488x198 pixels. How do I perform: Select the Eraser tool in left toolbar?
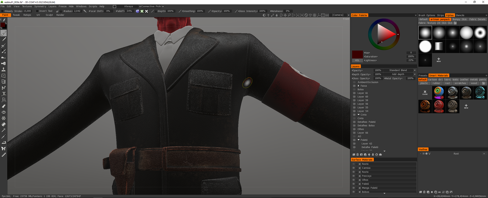pos(4,106)
